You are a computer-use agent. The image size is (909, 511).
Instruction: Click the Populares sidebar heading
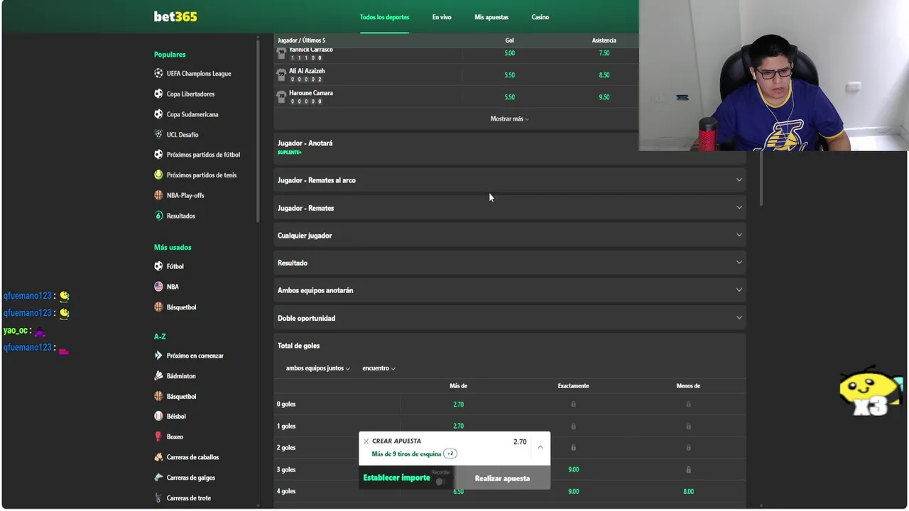click(x=170, y=55)
